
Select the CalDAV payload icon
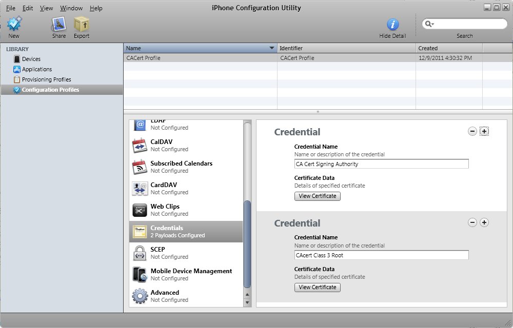140,146
